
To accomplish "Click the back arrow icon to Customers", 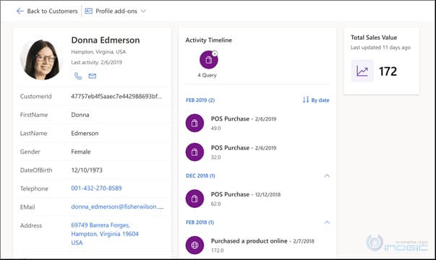I will pos(20,11).
